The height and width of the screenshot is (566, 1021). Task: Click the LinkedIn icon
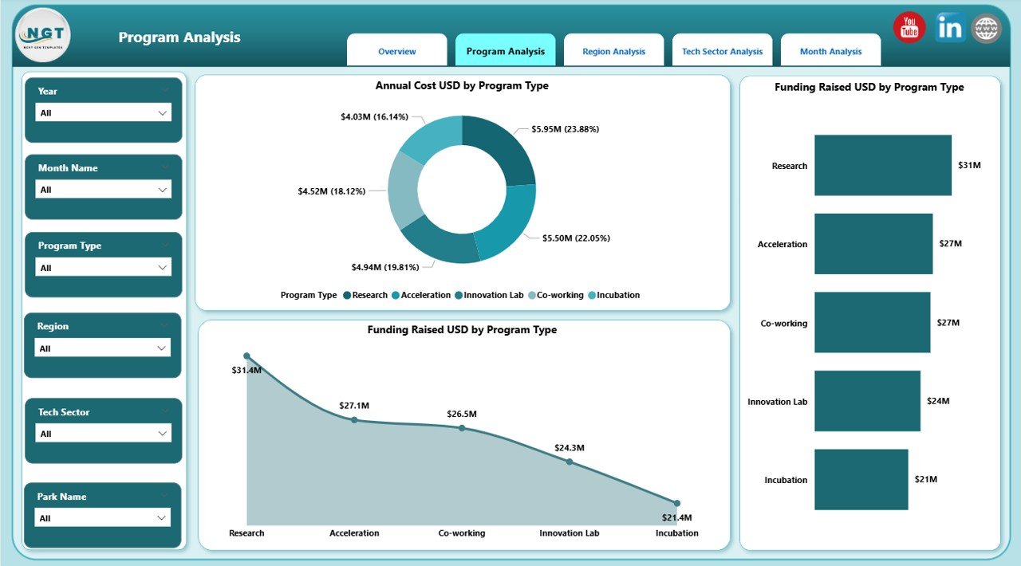(x=949, y=28)
